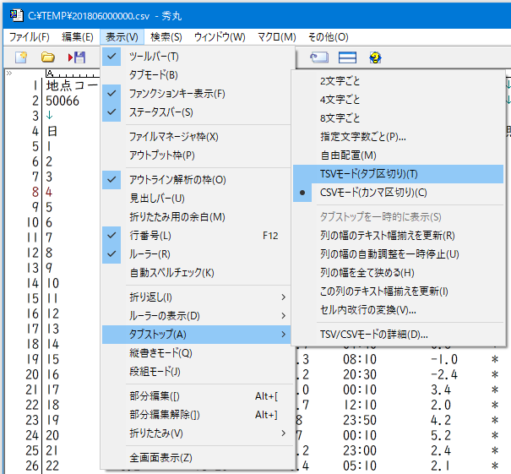
Task: Click value -2.4 in the data
Action: point(444,374)
